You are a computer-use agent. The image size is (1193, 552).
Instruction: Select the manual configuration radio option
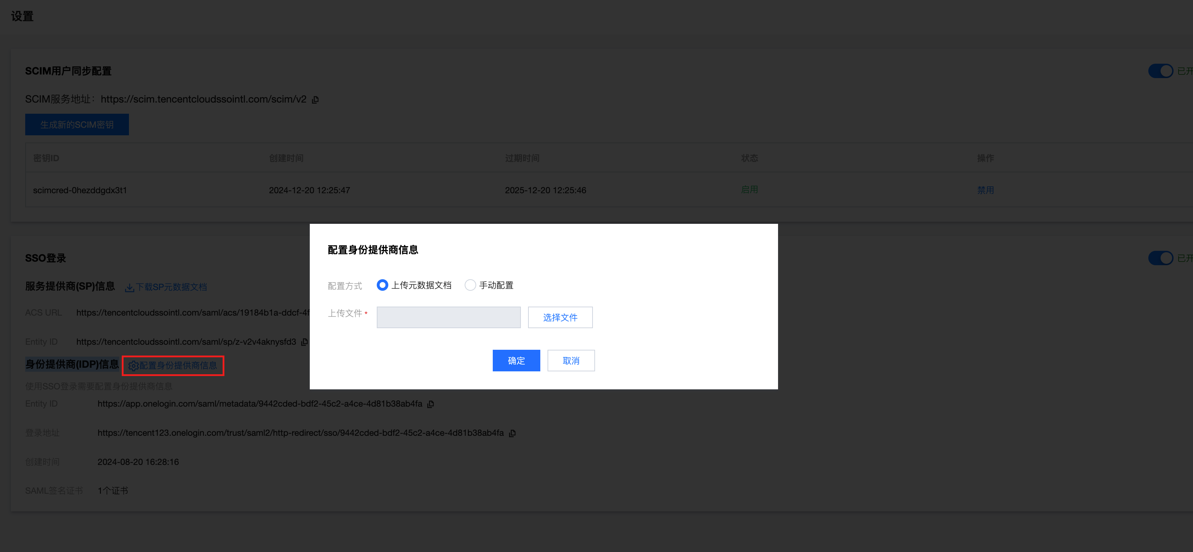tap(470, 285)
